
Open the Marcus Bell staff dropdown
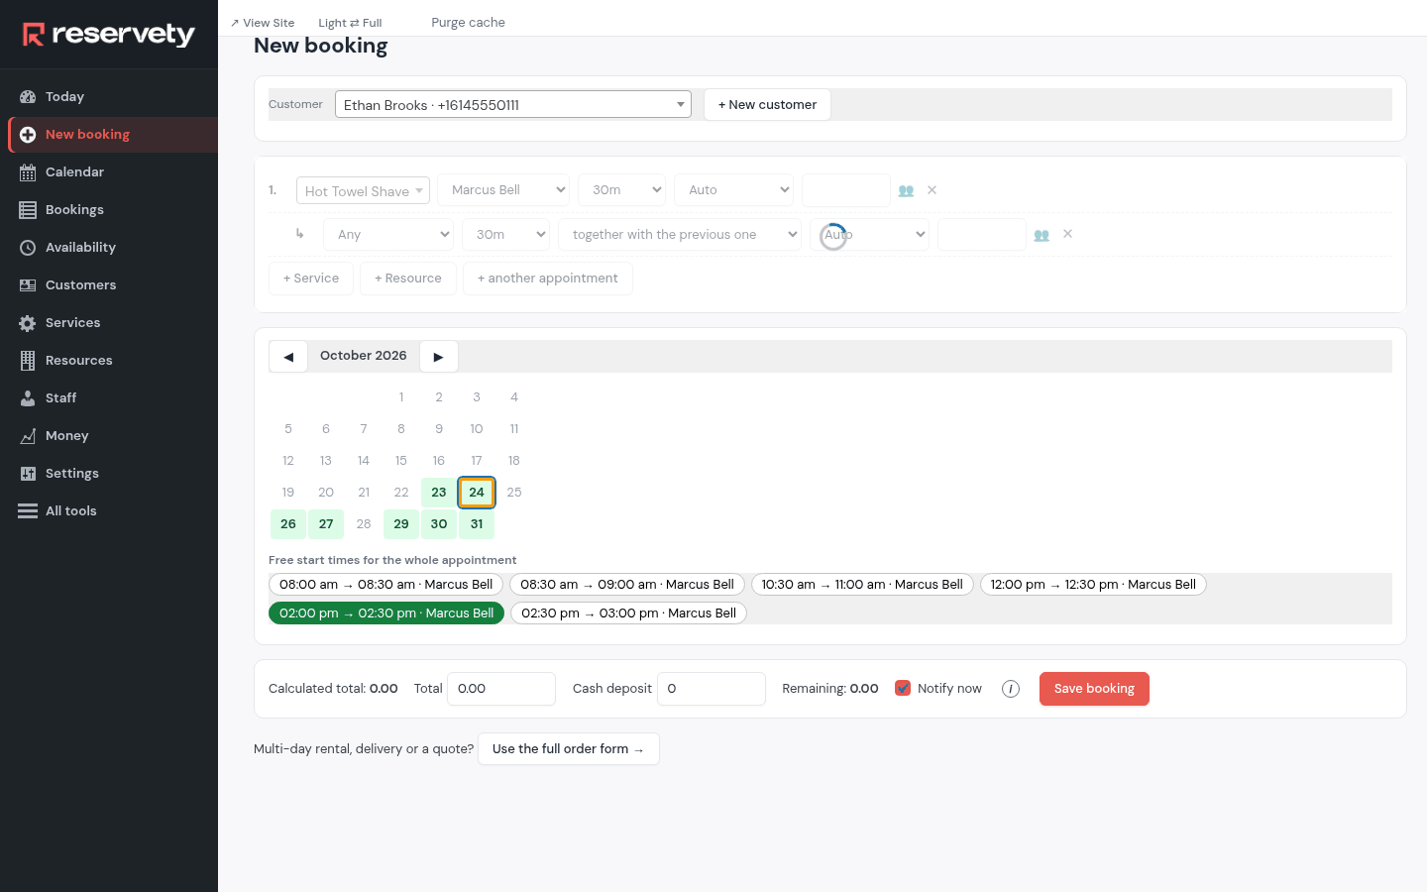pyautogui.click(x=503, y=190)
